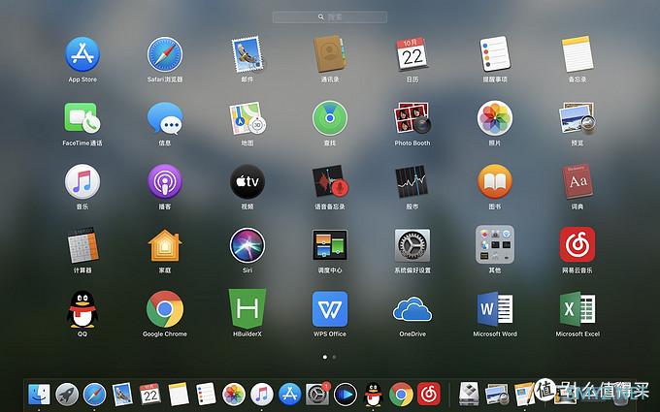This screenshot has width=660, height=412.
Task: Open Music in the Dock
Action: tap(262, 395)
